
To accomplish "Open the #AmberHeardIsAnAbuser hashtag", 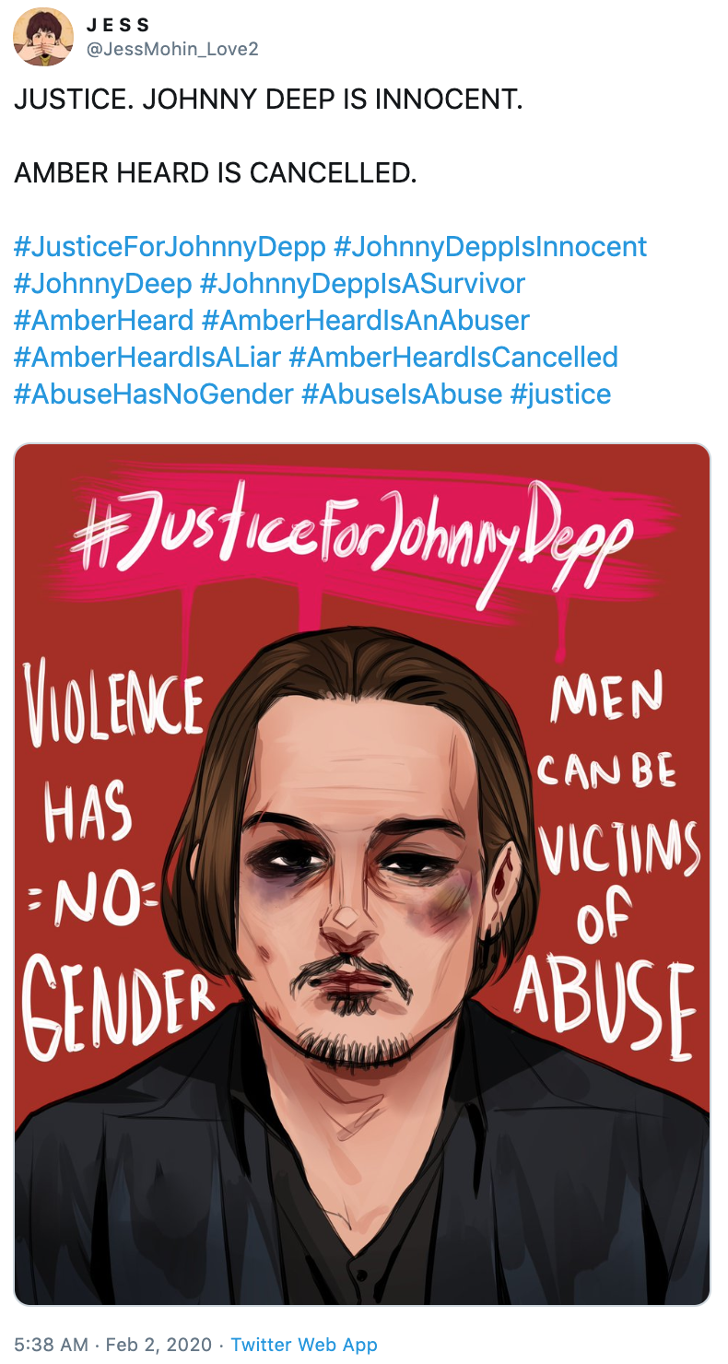I will 365,321.
